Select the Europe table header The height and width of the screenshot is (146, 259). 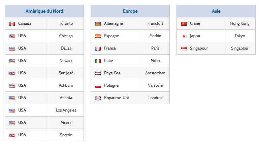pos(130,11)
